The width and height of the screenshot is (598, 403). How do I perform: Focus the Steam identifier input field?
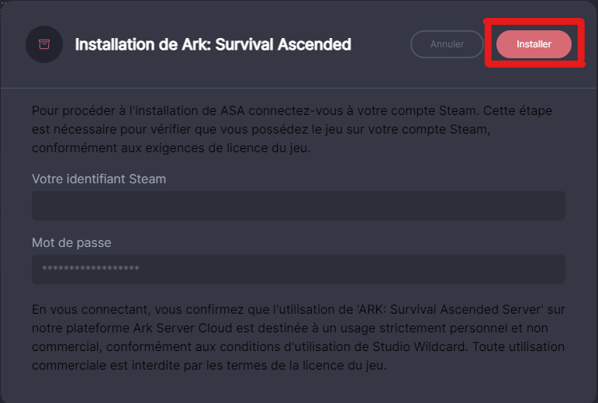click(x=298, y=207)
